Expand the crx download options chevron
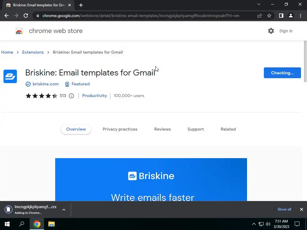This screenshot has height=230, width=307. [x=64, y=210]
